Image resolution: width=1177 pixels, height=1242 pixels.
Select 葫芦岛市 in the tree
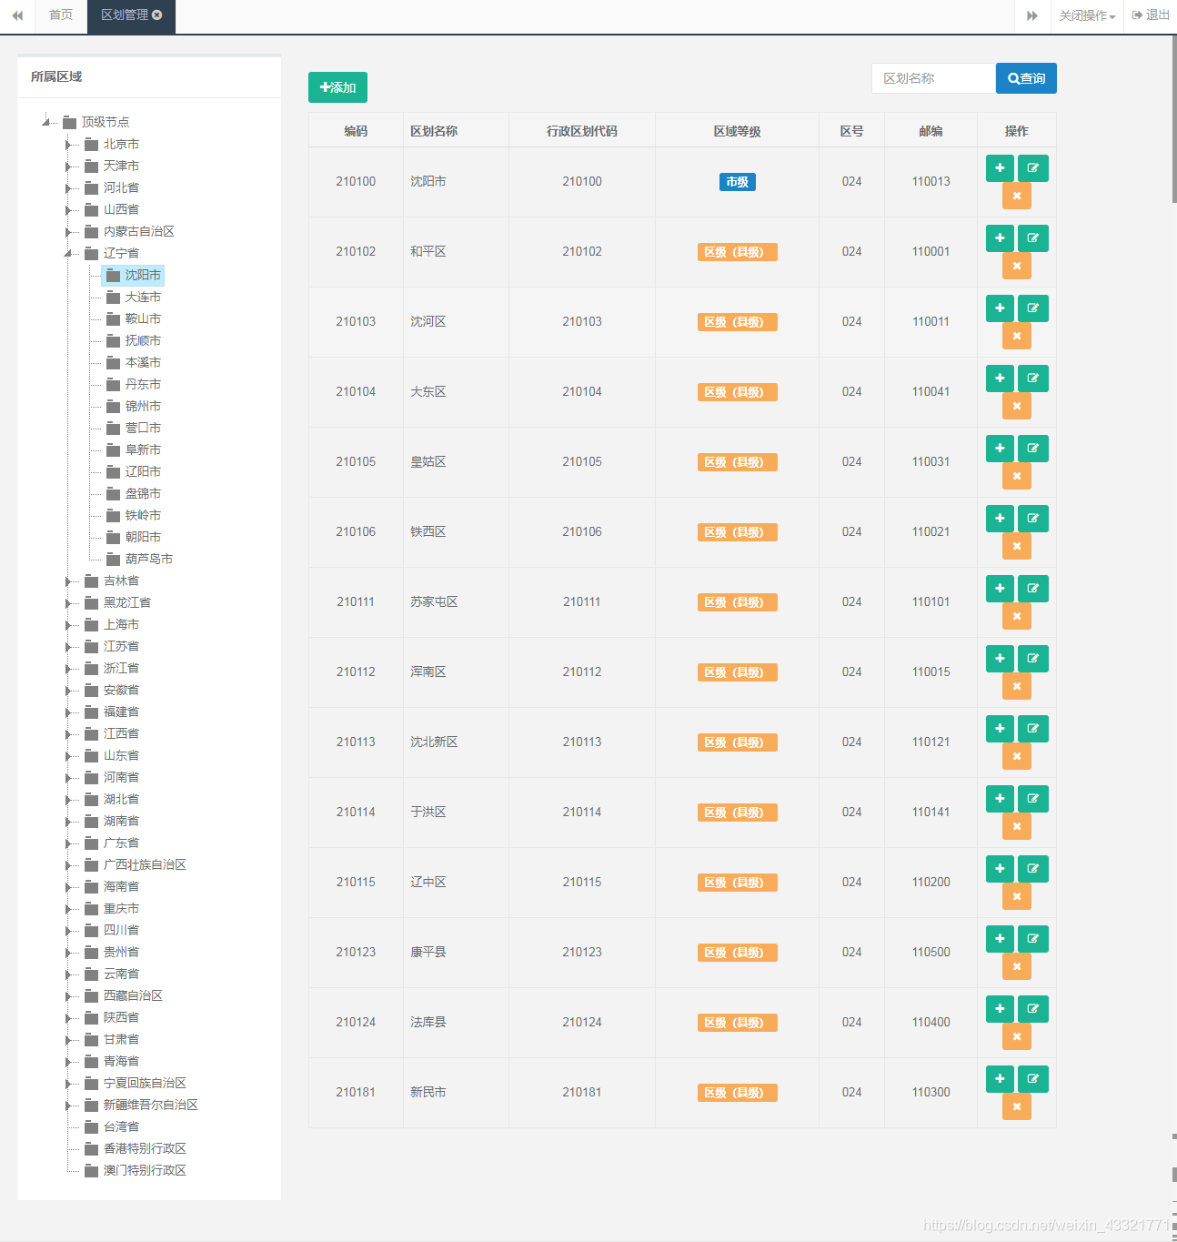click(x=149, y=560)
